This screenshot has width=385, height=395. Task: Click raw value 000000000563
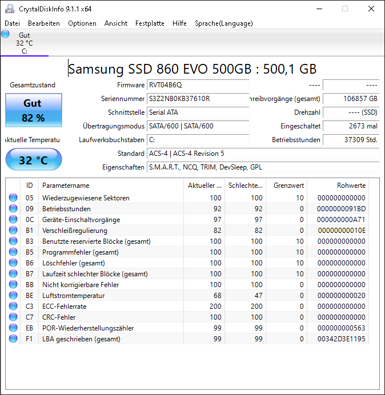click(x=341, y=328)
